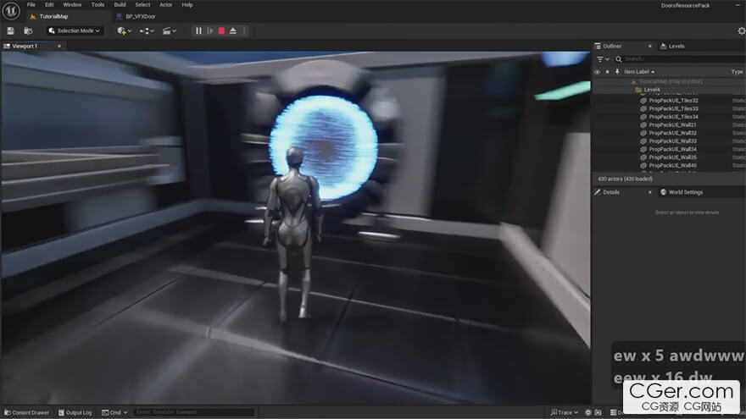Click the static mesh icon beside PropPackUE_Tiles32
Viewport: 746px width, 419px height.
tap(643, 101)
